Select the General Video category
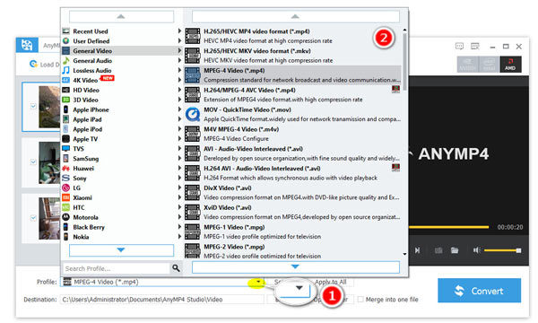The height and width of the screenshot is (323, 538). coord(122,51)
